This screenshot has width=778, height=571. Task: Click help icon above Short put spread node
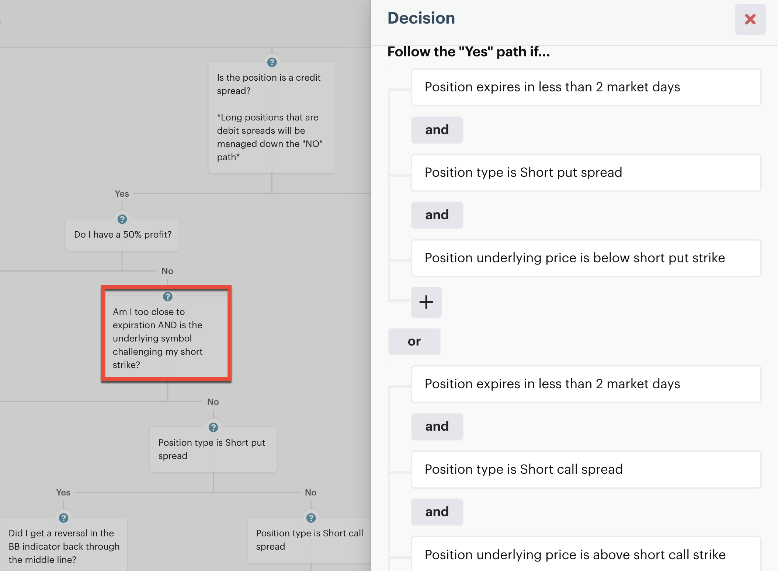213,427
